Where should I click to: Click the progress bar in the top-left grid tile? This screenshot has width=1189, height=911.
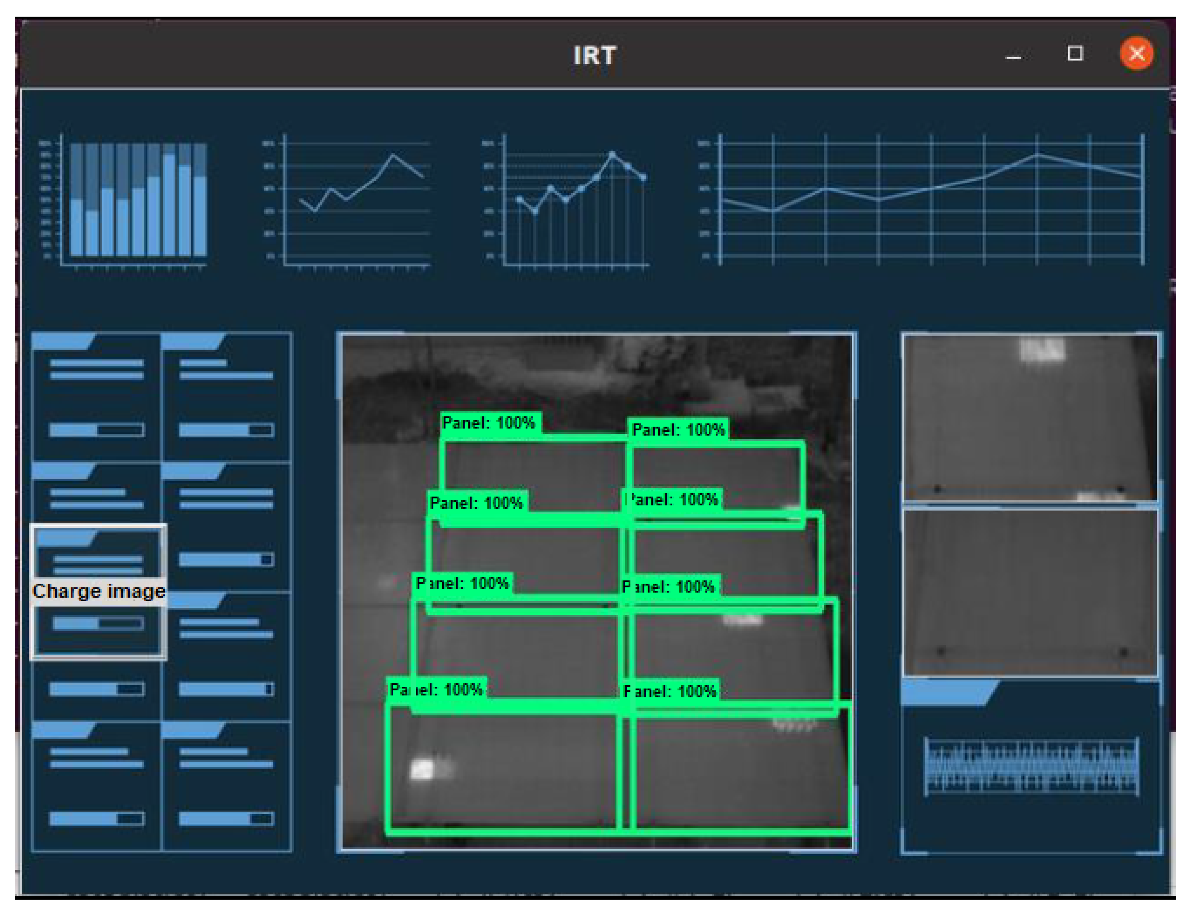(96, 431)
